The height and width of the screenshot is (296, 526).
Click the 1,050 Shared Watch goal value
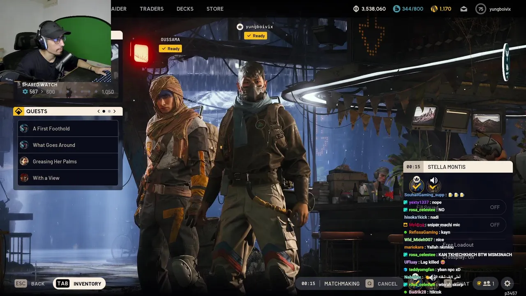108,92
